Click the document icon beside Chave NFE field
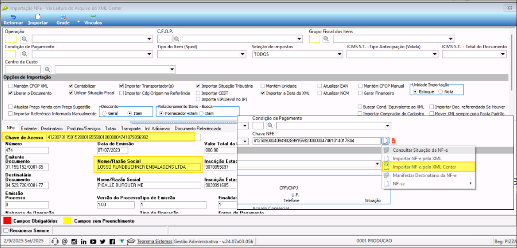The width and height of the screenshot is (517, 248). coord(385,141)
